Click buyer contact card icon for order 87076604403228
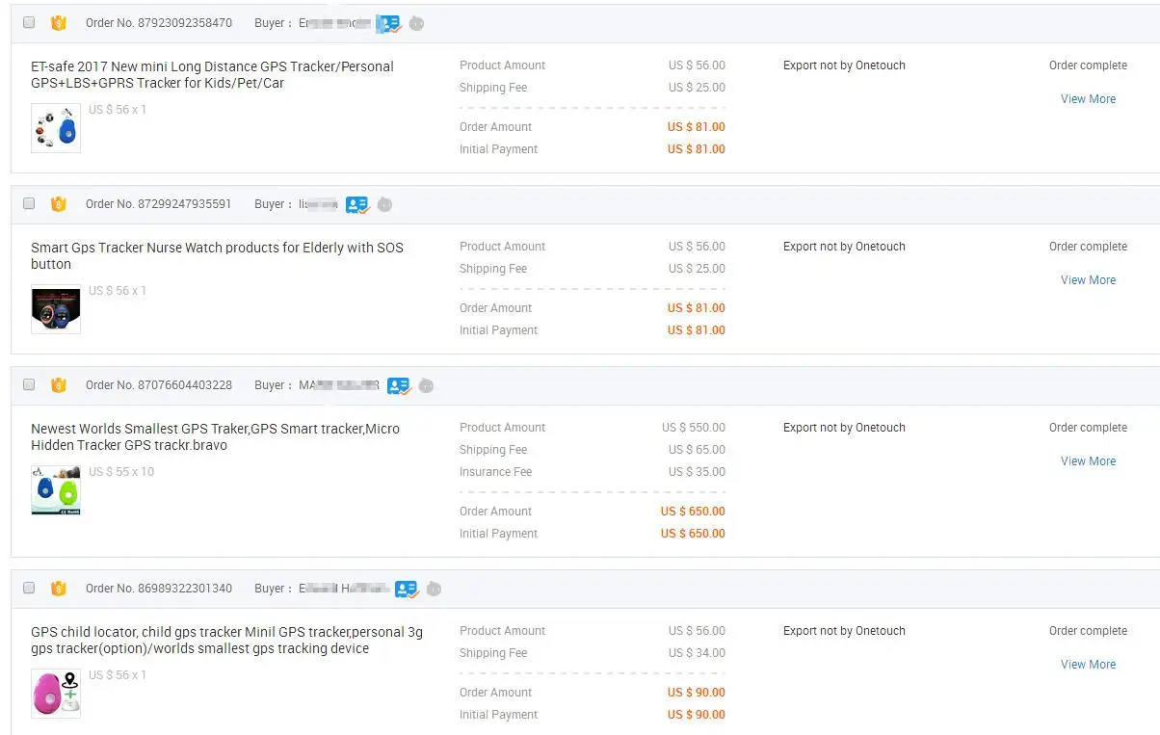 click(x=399, y=385)
